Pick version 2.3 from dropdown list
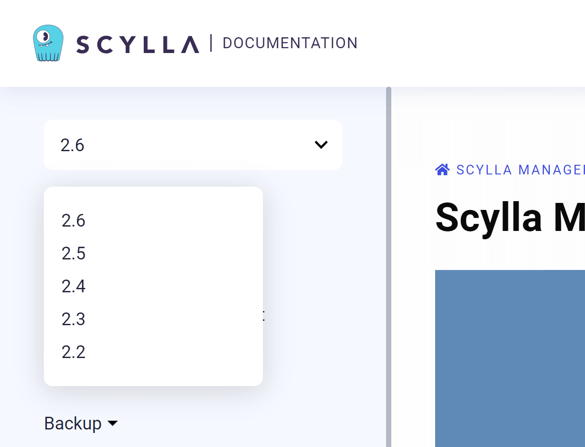The image size is (585, 447). (74, 319)
